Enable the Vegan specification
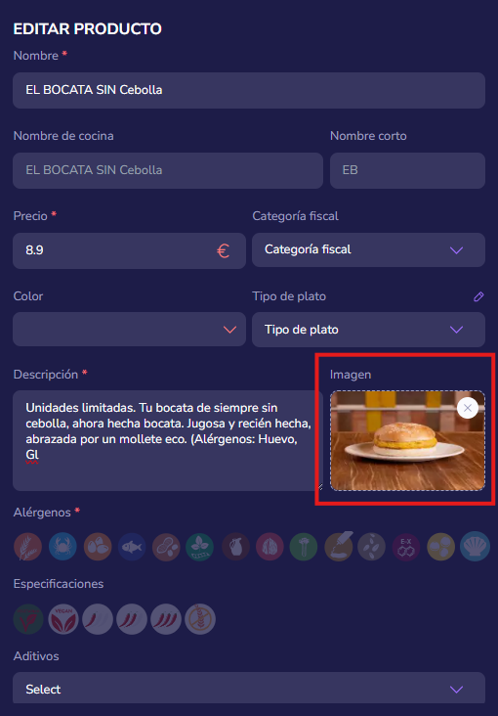Viewport: 498px width, 716px height. click(x=63, y=619)
